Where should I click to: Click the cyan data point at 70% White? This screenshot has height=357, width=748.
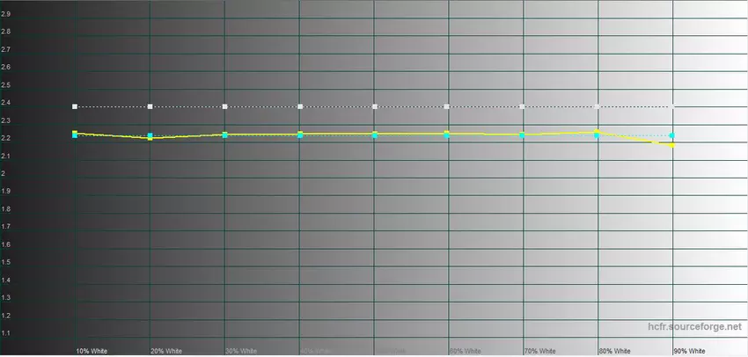click(523, 135)
